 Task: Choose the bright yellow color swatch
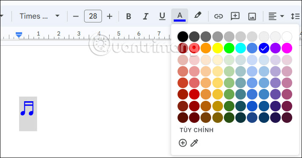click(217, 48)
